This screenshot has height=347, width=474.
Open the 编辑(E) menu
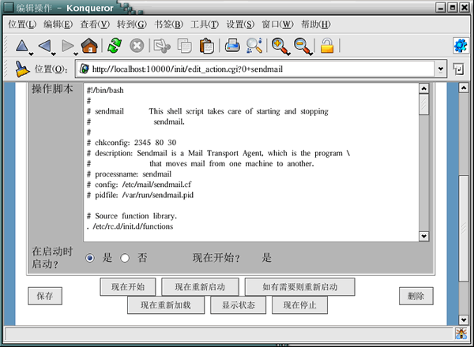(x=58, y=24)
